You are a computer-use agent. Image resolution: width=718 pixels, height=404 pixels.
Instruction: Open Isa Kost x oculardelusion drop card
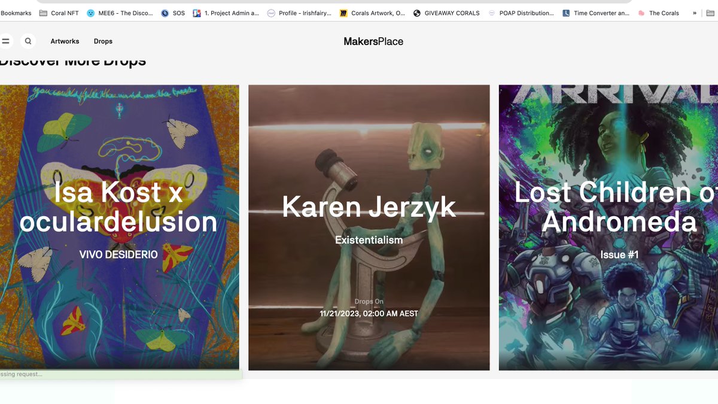120,227
